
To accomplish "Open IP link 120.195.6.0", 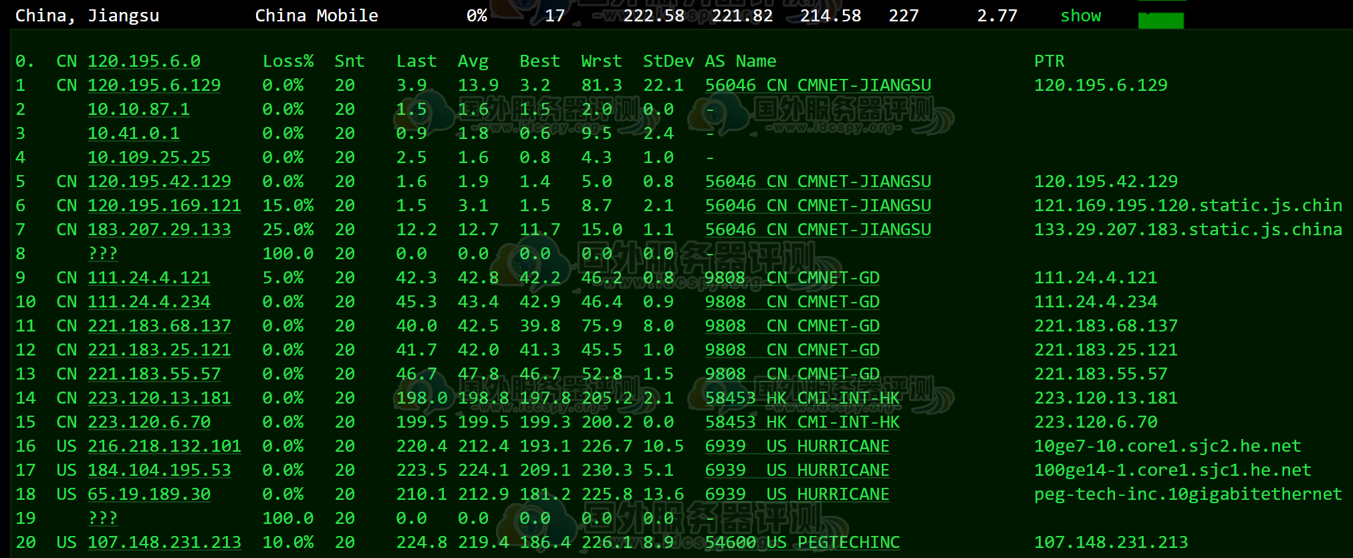I will tap(144, 61).
